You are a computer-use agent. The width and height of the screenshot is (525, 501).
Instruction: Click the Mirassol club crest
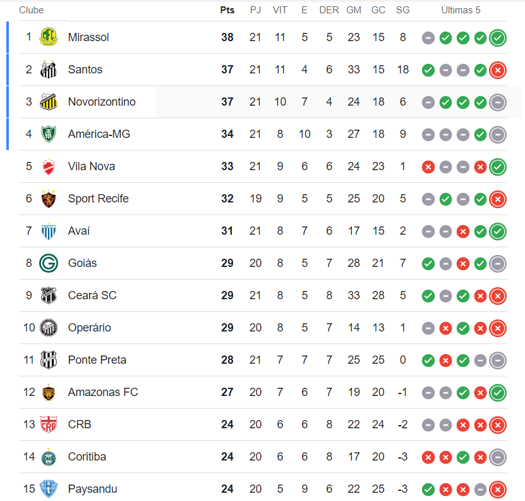pos(49,37)
